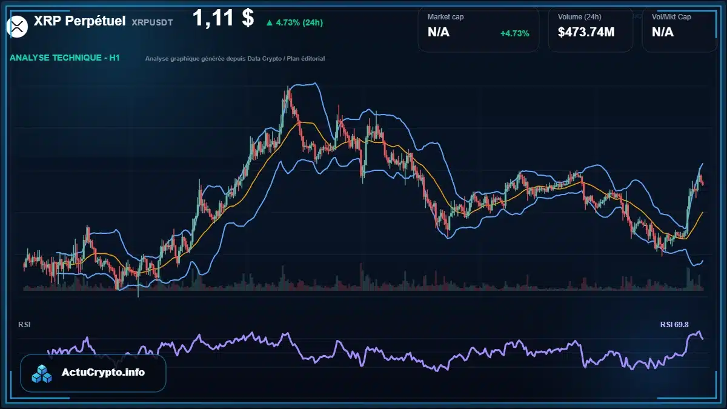727x409 pixels.
Task: Click the RSI 69.8 reading
Action: point(674,325)
